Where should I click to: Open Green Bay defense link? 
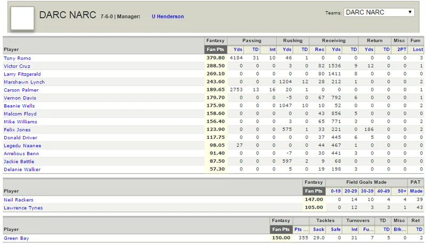pyautogui.click(x=16, y=238)
